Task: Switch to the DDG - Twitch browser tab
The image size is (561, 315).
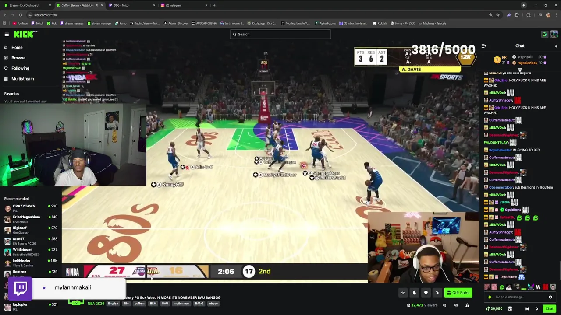Action: click(131, 5)
